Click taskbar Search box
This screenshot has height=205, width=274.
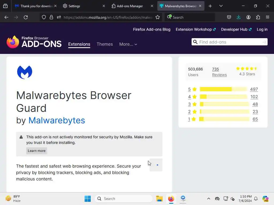[x=124, y=199]
